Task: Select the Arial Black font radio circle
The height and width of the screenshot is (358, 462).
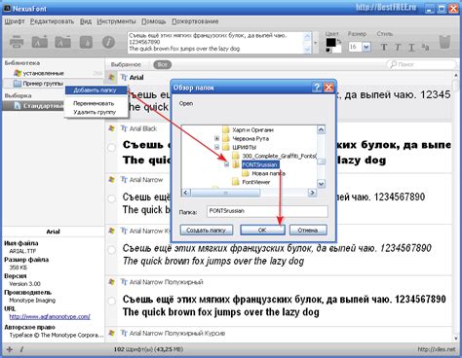Action: click(x=111, y=148)
